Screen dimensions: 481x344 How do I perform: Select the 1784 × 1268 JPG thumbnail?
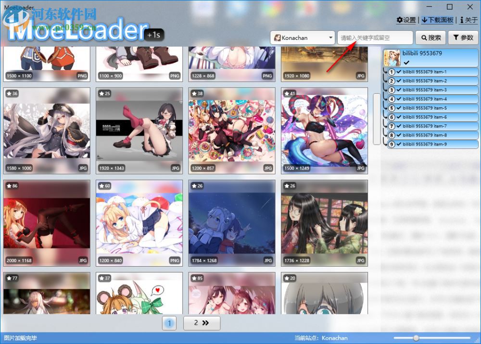coord(232,223)
